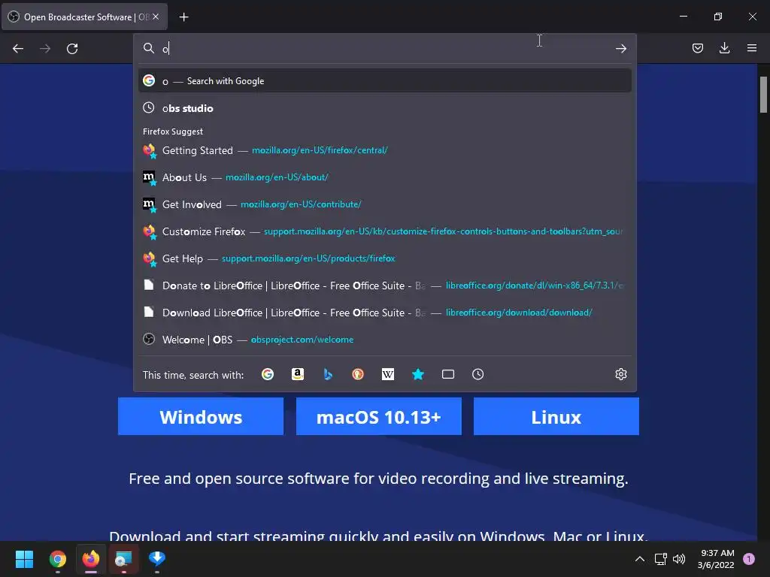Open search settings gear icon

(x=620, y=374)
